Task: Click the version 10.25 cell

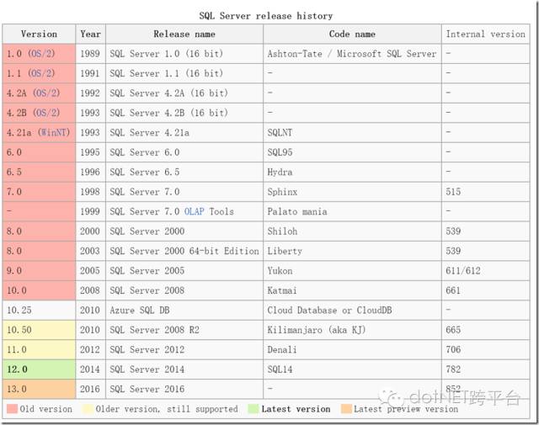Action: (39, 310)
